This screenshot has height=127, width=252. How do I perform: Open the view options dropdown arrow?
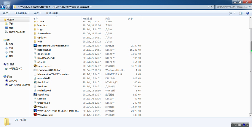(x=235, y=13)
